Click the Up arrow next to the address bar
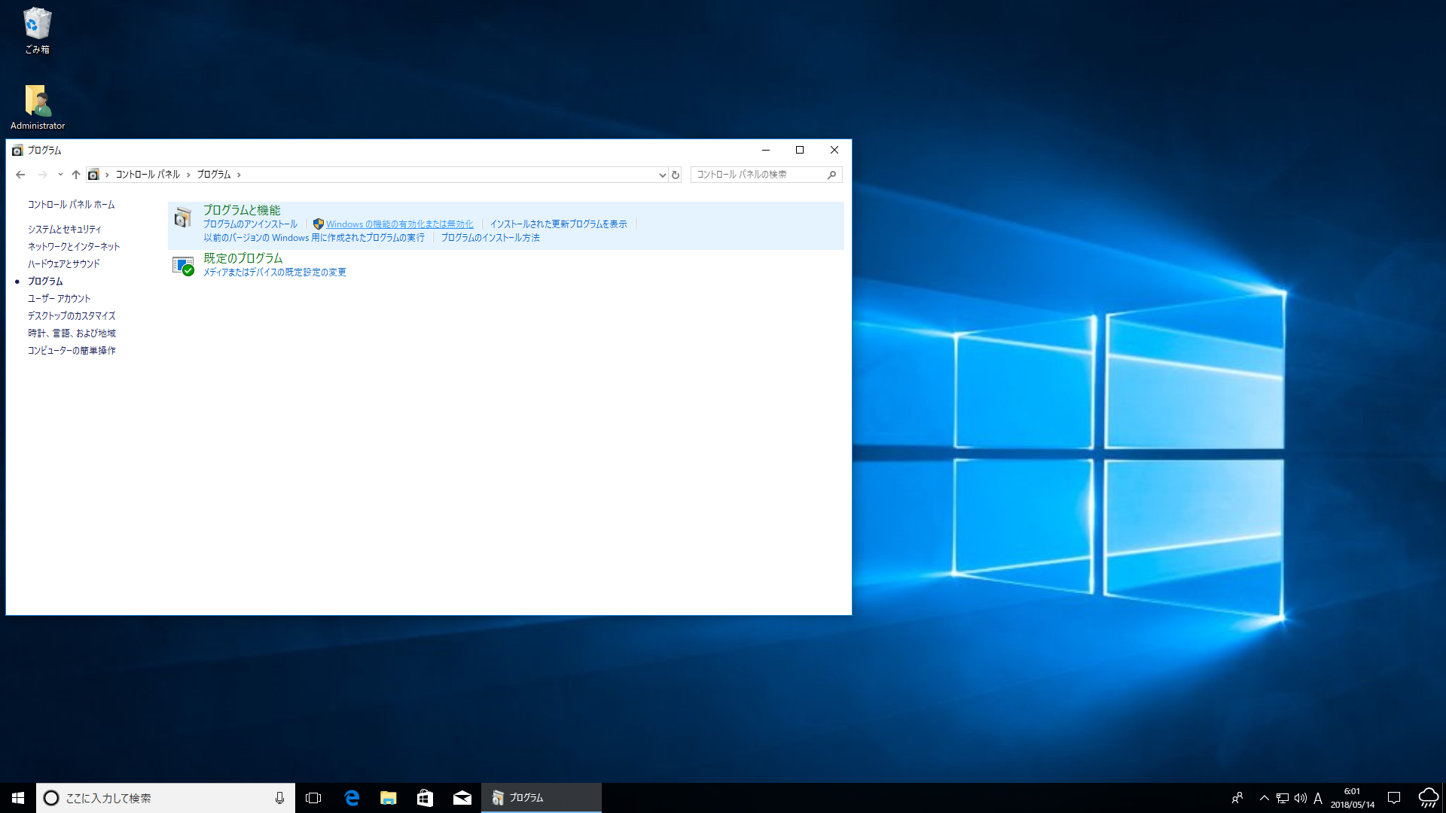 click(75, 175)
